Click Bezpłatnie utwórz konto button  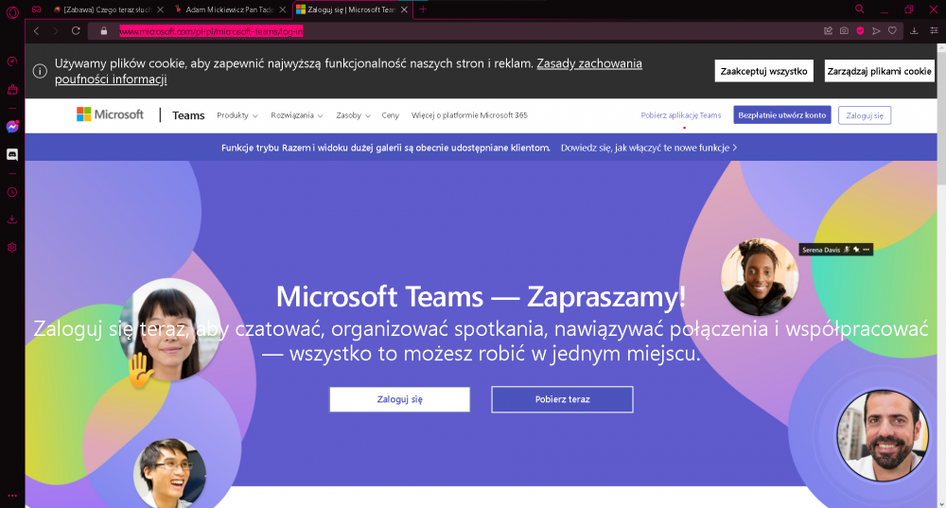coord(782,115)
